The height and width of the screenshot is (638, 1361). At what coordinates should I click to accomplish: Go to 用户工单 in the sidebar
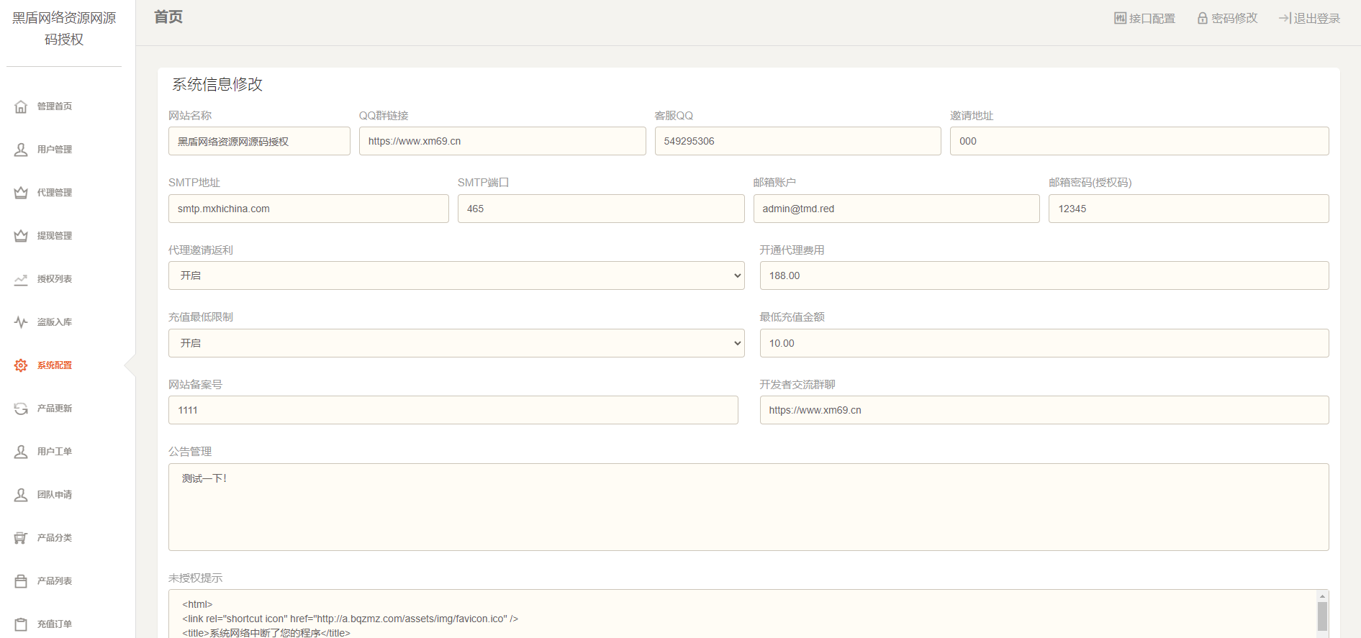coord(55,452)
